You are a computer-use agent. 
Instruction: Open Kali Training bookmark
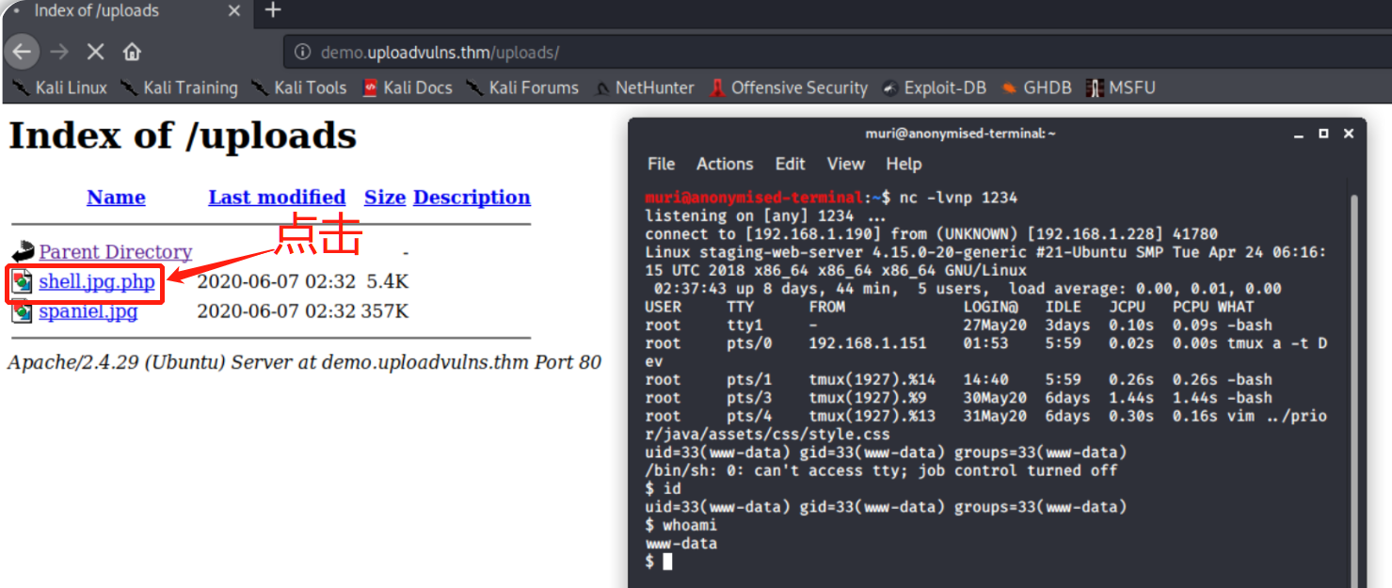pos(179,87)
